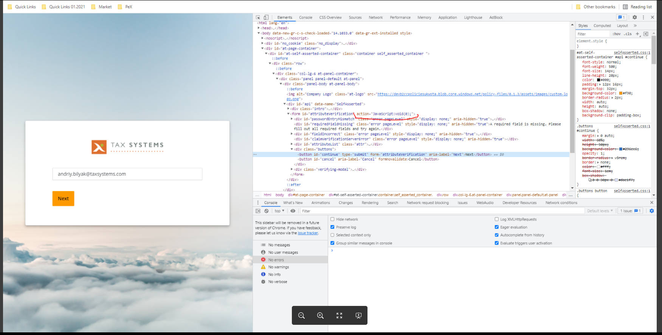Click zoom out magnifier in image viewer toolbar
This screenshot has width=662, height=335.
tap(301, 315)
